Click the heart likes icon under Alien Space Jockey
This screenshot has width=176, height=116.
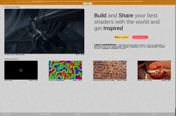pyautogui.click(x=82, y=55)
